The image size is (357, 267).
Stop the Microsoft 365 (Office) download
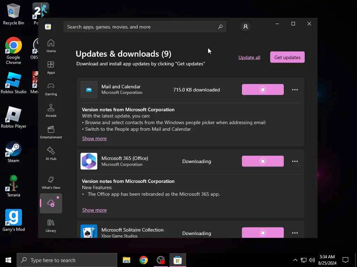[263, 161]
